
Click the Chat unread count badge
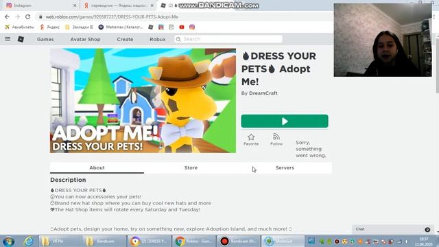click(427, 230)
